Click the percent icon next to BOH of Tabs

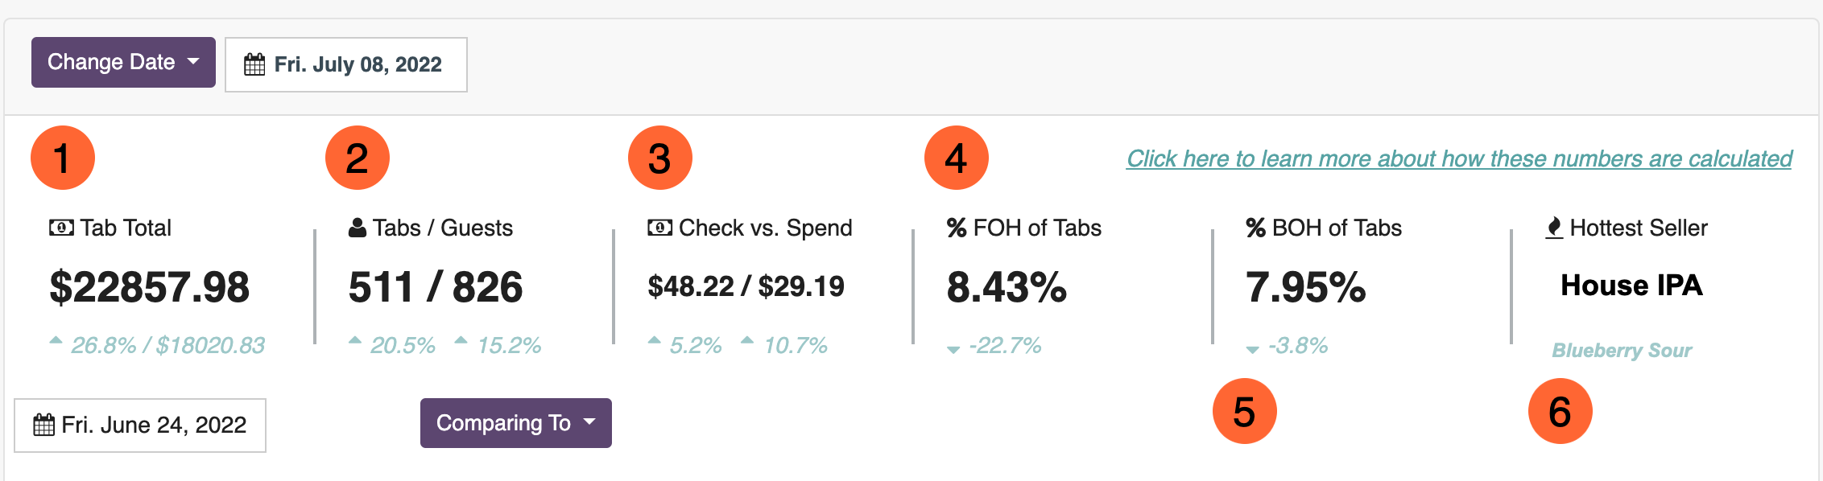coord(1255,228)
